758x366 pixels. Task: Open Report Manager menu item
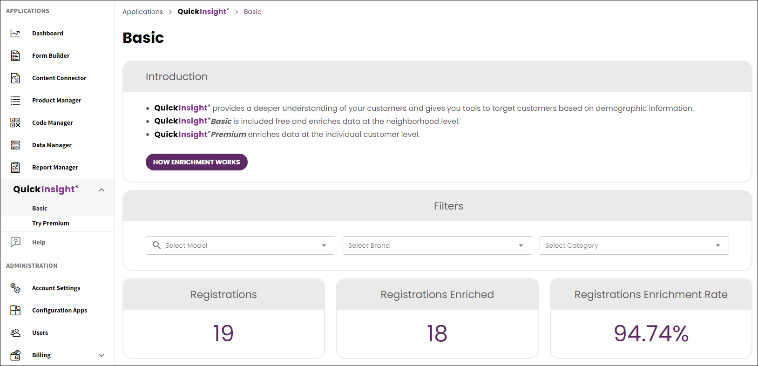tap(55, 168)
